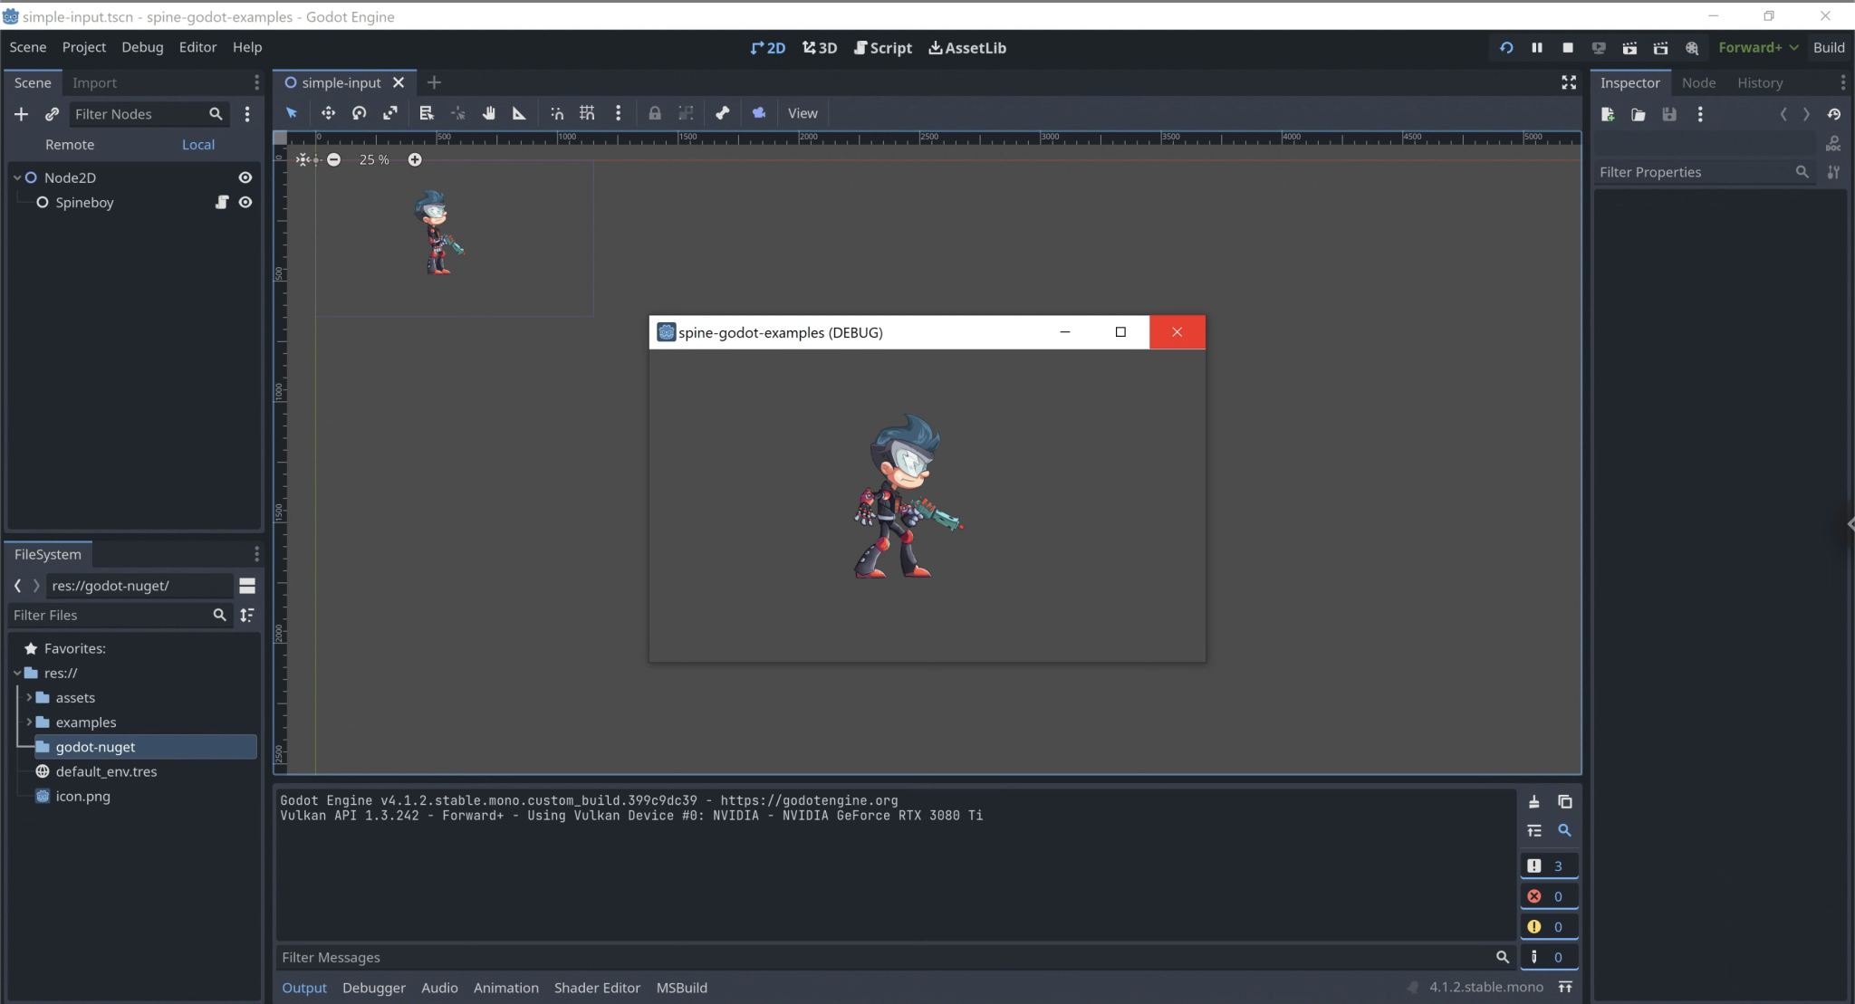This screenshot has height=1004, width=1855.
Task: Switch to Script workspace
Action: pyautogui.click(x=883, y=48)
